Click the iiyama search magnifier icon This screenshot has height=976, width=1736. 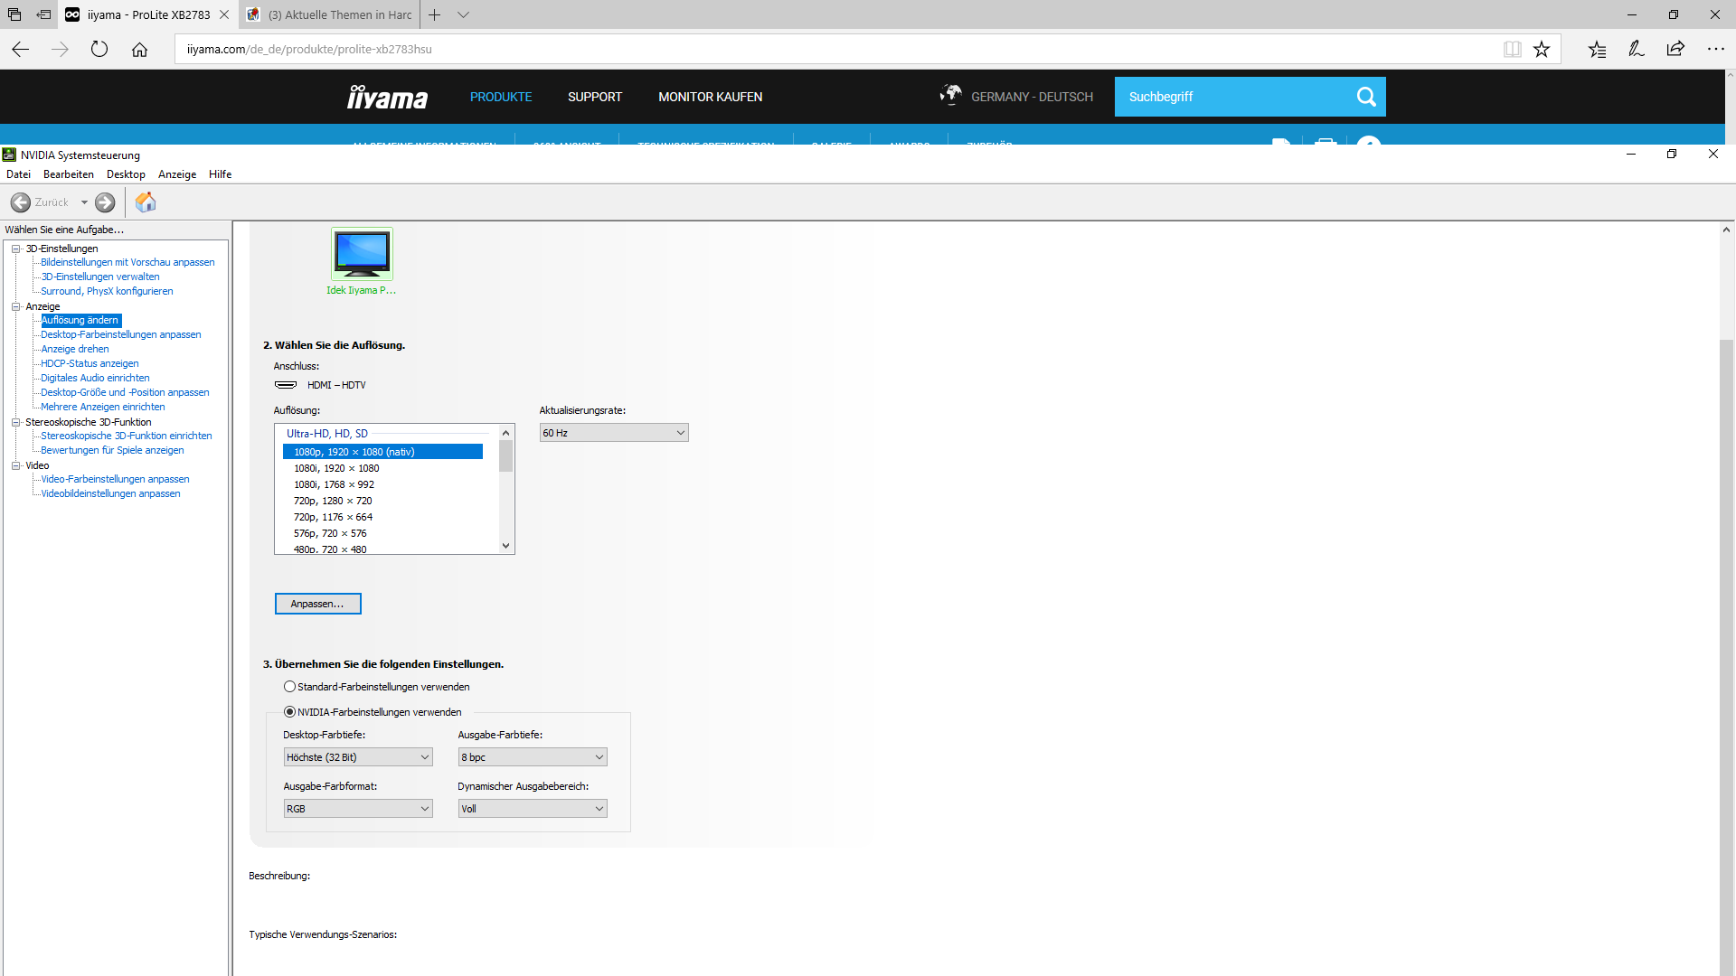coord(1365,97)
